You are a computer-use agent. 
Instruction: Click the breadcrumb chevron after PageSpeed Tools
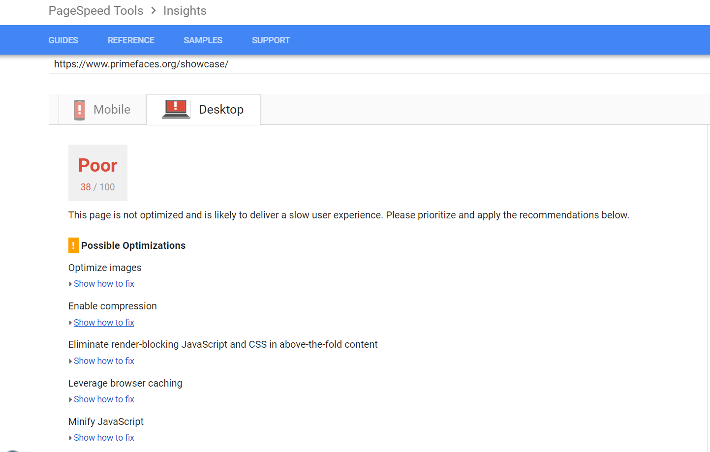(154, 10)
